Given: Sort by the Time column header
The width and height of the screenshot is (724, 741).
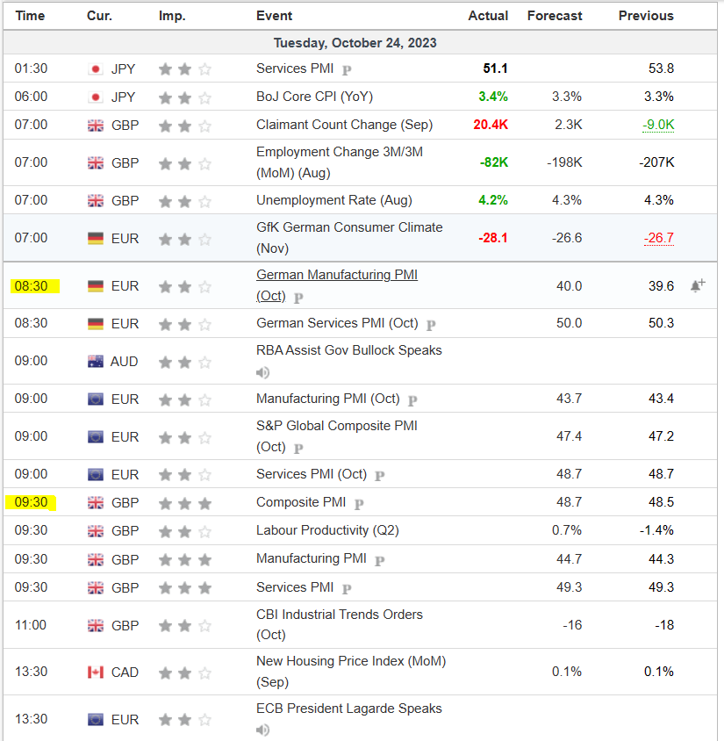Looking at the screenshot, I should tap(30, 16).
